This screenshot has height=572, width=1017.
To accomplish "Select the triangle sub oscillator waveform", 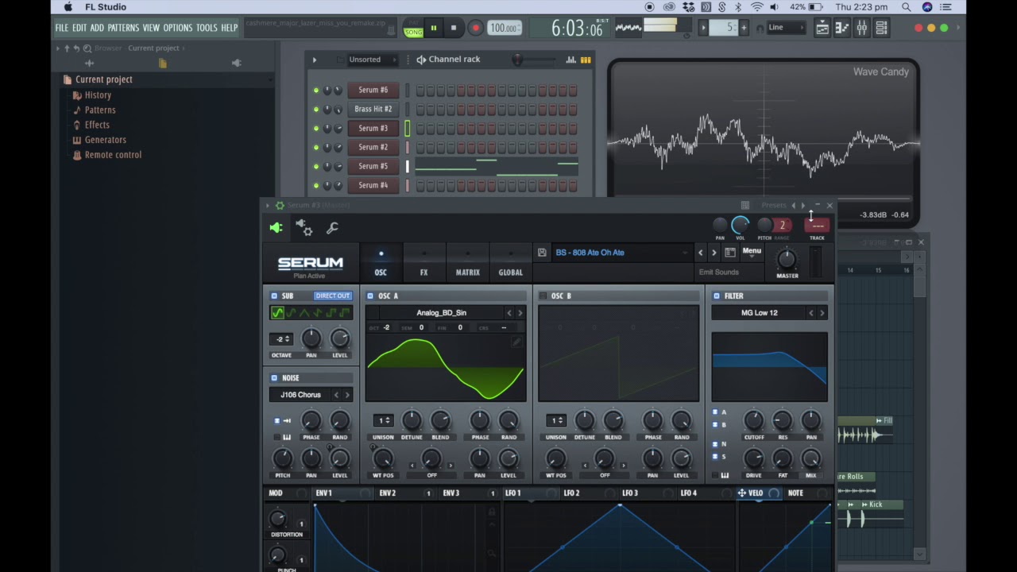I will pyautogui.click(x=304, y=313).
